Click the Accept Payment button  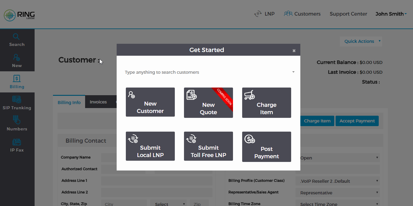(357, 121)
